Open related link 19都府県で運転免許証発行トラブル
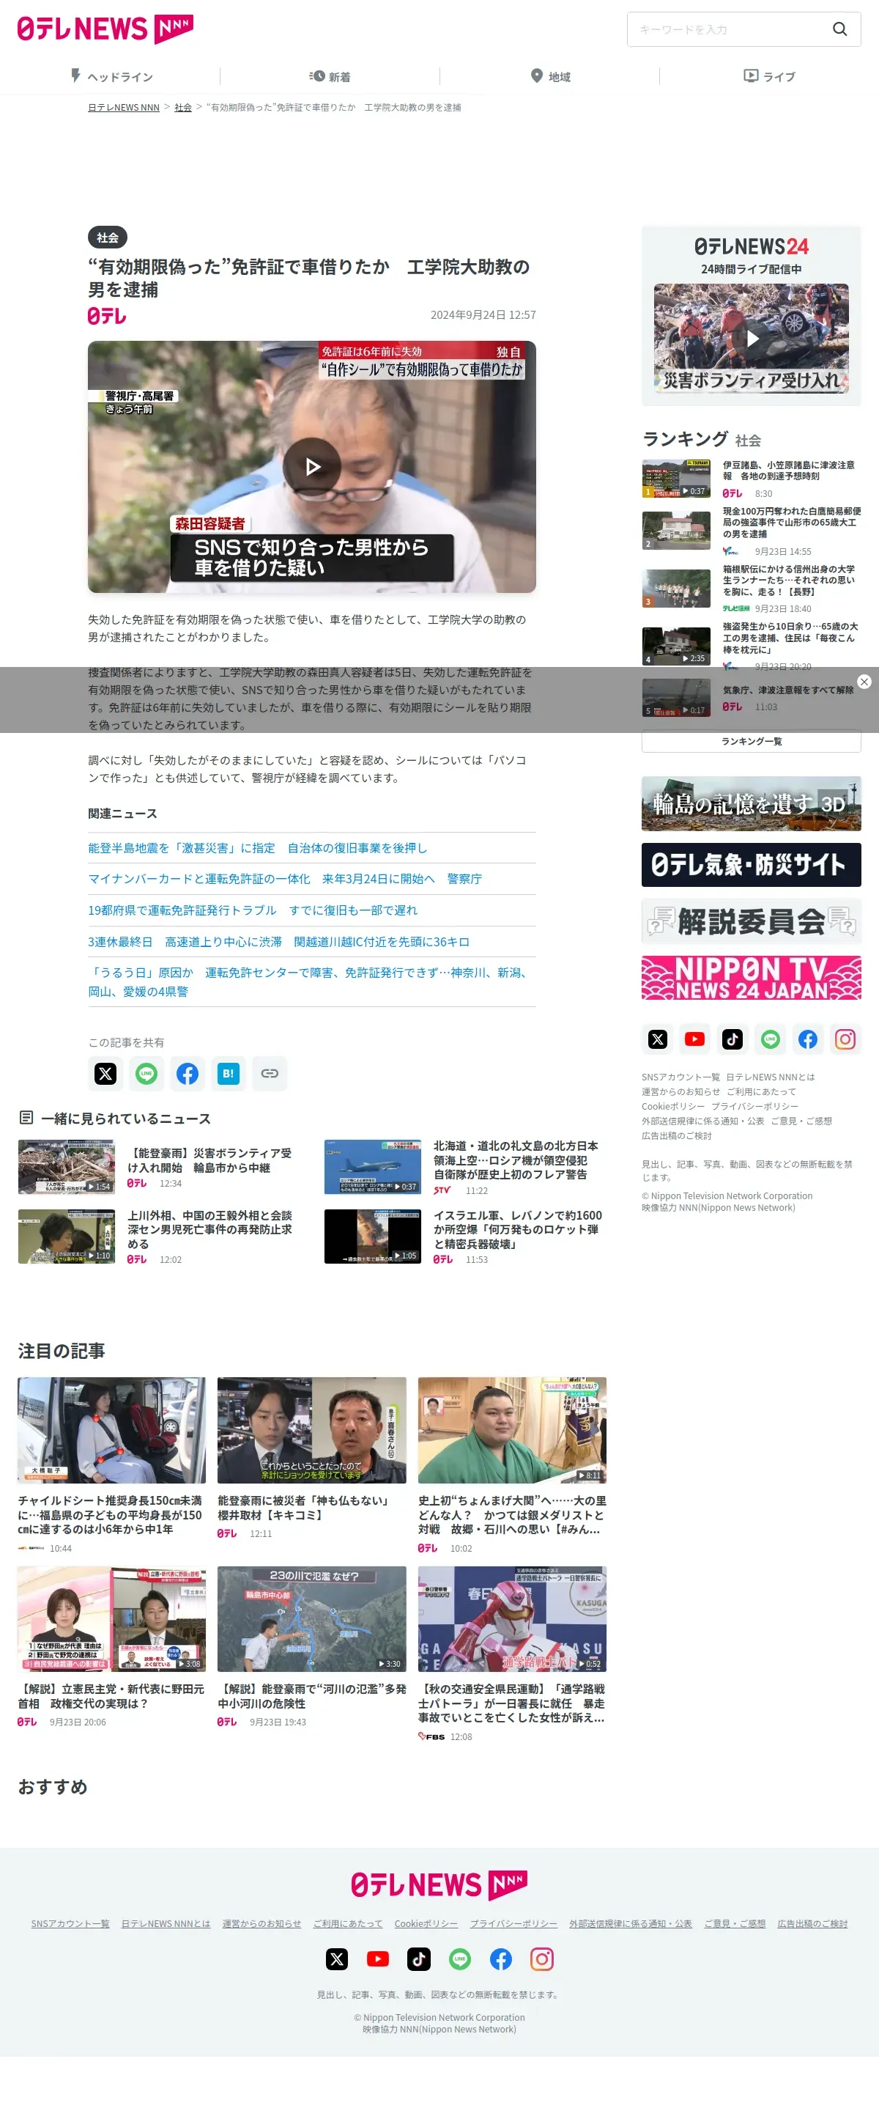This screenshot has height=2119, width=879. 253,910
